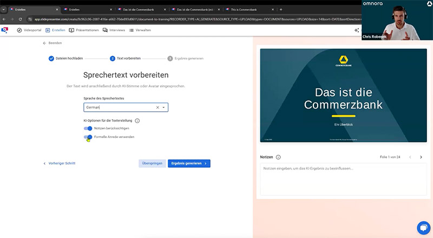The image size is (433, 238).
Task: Click the Interviews chat icon
Action: point(105,30)
